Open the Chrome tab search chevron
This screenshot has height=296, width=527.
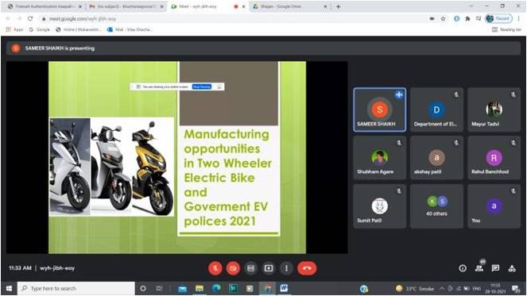click(x=471, y=6)
